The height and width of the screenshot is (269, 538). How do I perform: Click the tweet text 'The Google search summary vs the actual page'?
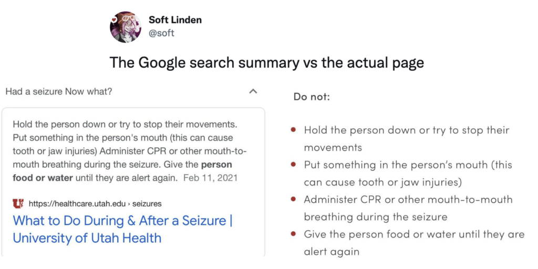click(266, 62)
